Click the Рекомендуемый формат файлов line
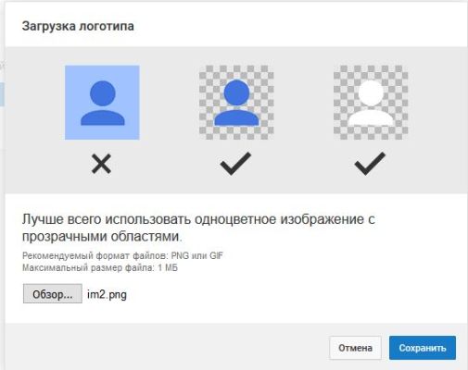This screenshot has height=370, width=468. click(122, 255)
